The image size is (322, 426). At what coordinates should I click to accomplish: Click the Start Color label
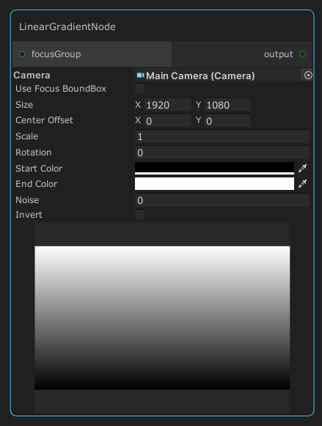point(39,169)
